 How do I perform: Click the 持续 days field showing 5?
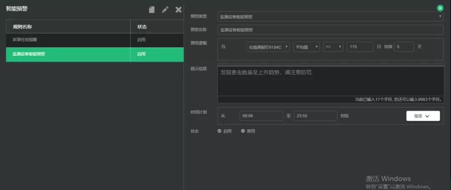pos(404,47)
